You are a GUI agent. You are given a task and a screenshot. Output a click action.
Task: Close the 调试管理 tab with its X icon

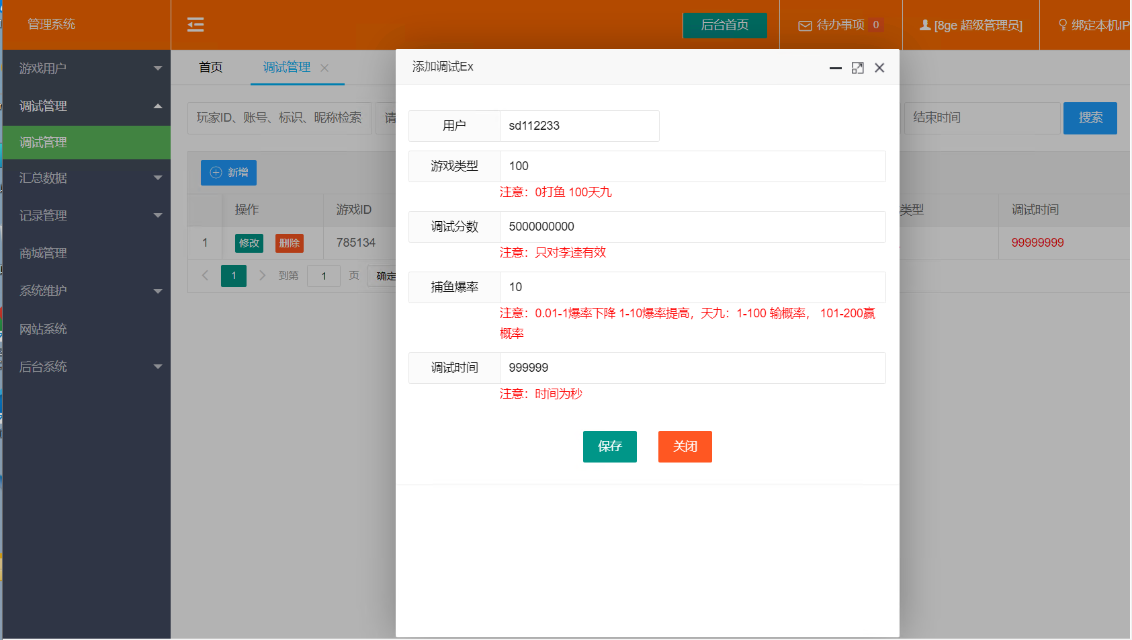[x=324, y=68]
